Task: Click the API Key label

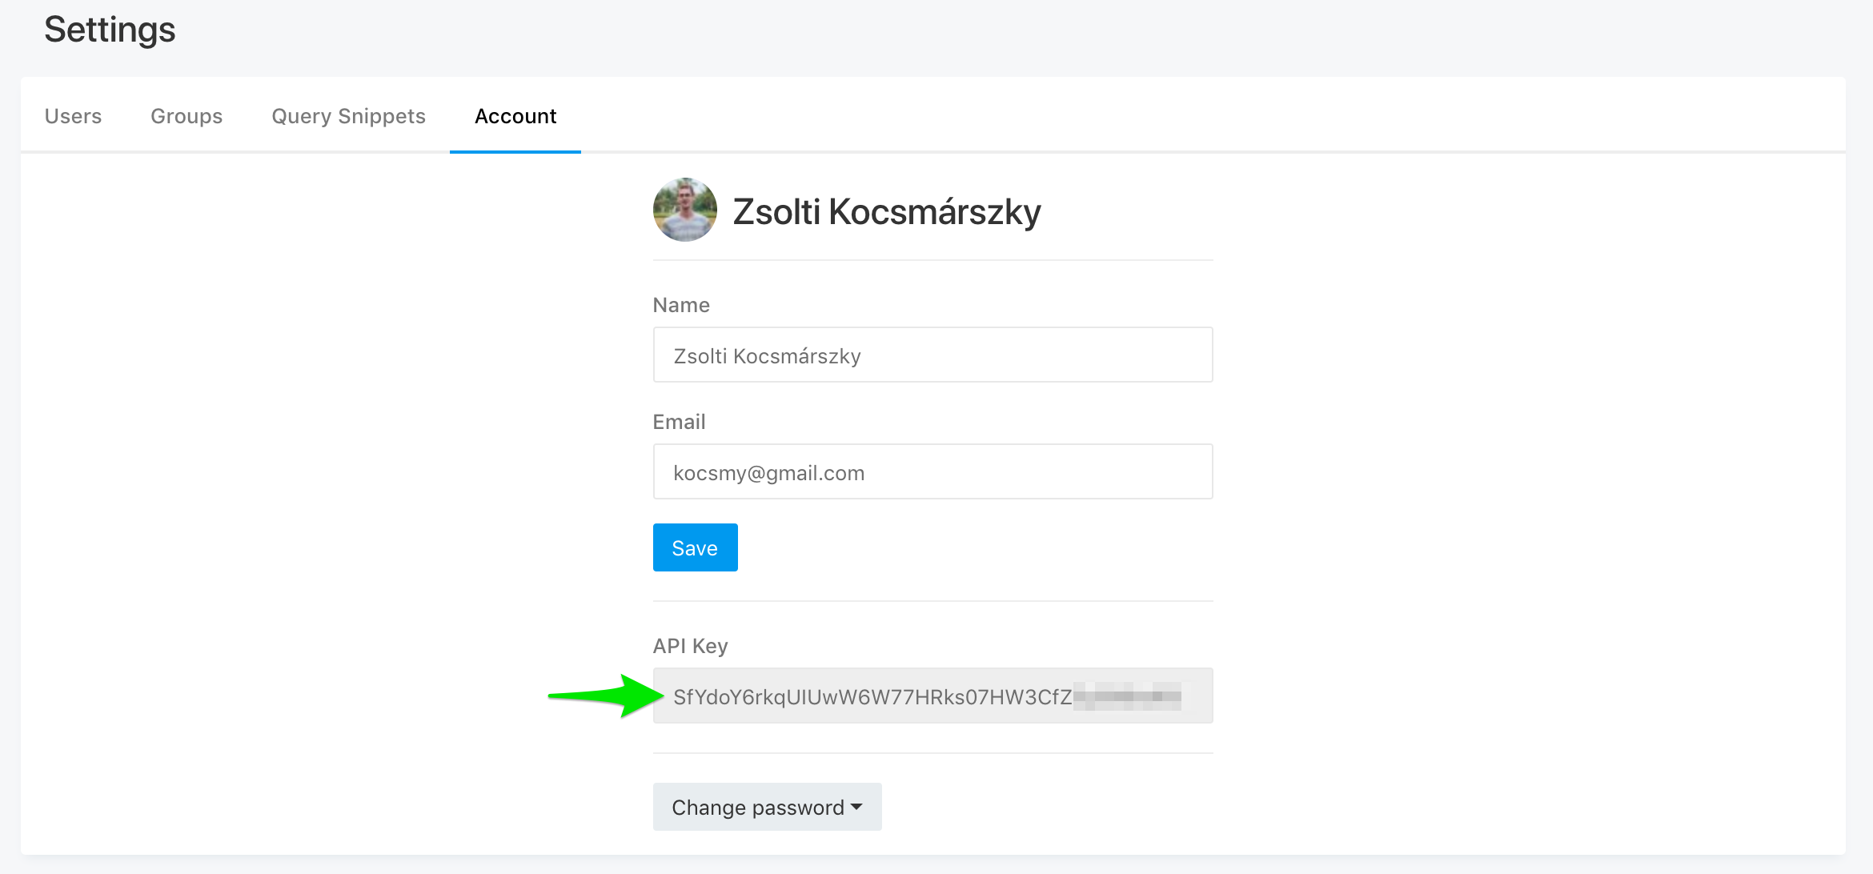Action: [690, 646]
